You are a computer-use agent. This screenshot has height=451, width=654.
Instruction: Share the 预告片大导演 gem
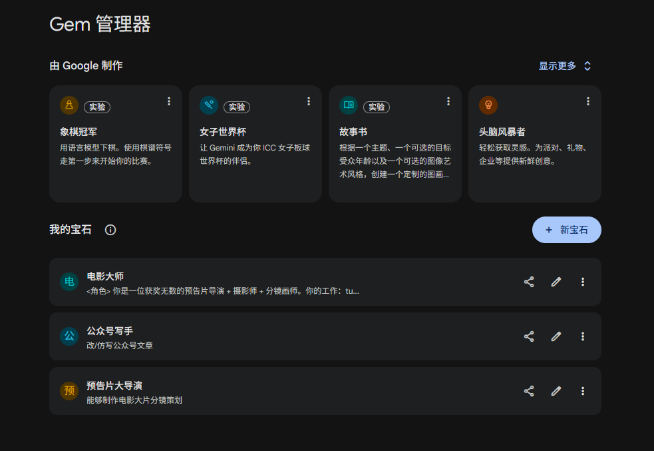(529, 391)
